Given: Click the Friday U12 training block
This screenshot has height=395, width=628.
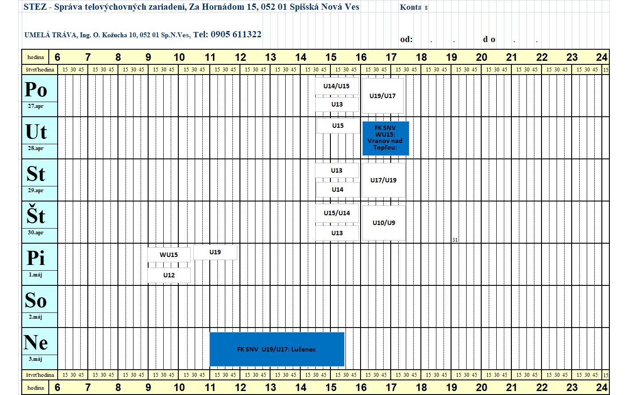Looking at the screenshot, I should (x=169, y=275).
